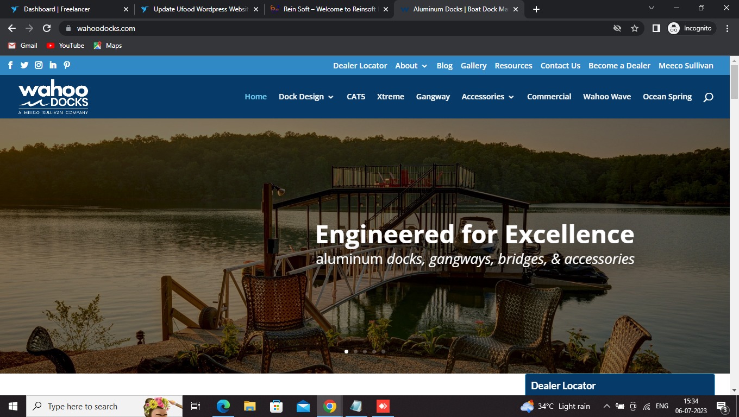
Task: Open Task View on the taskbar
Action: [196, 406]
